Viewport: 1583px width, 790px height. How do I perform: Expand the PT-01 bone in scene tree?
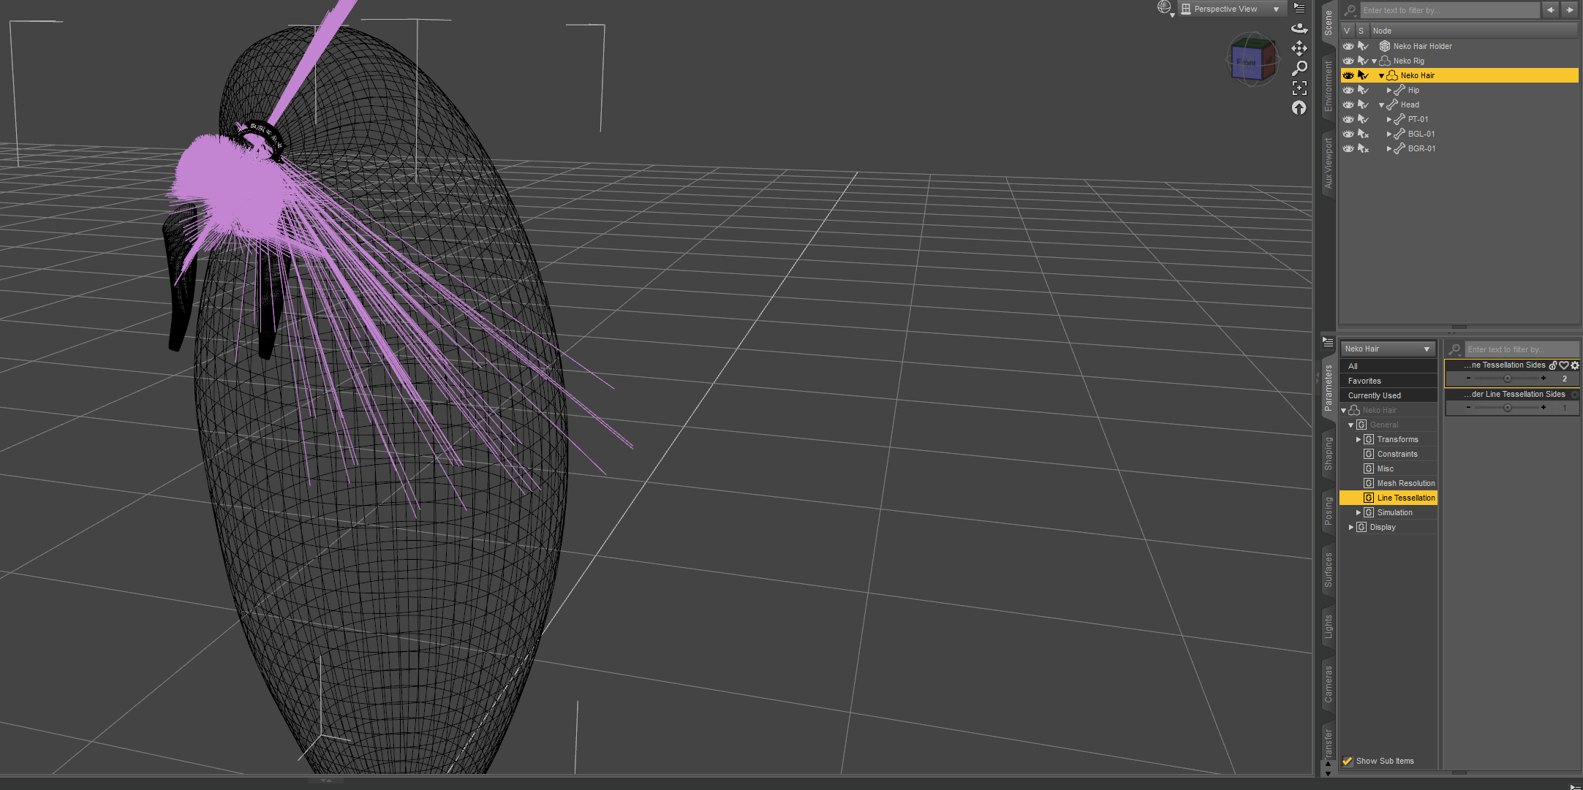[1389, 119]
